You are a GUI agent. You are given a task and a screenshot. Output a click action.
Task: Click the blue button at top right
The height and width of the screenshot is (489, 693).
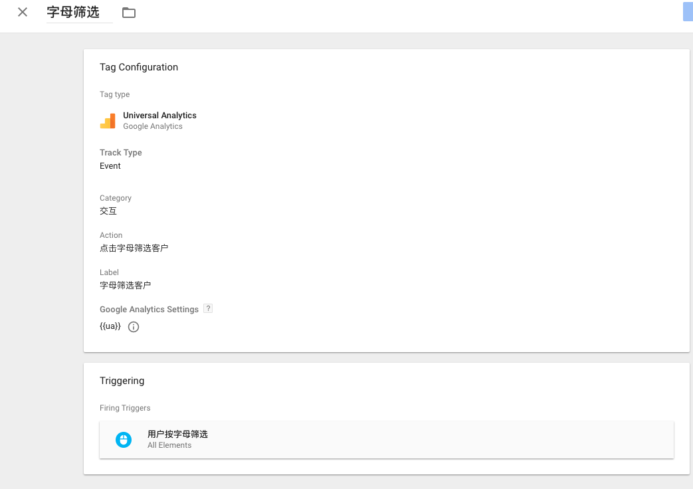[x=688, y=11]
